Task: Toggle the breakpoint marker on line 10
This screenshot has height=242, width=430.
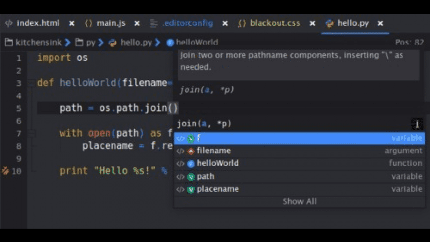Action: [x=5, y=171]
